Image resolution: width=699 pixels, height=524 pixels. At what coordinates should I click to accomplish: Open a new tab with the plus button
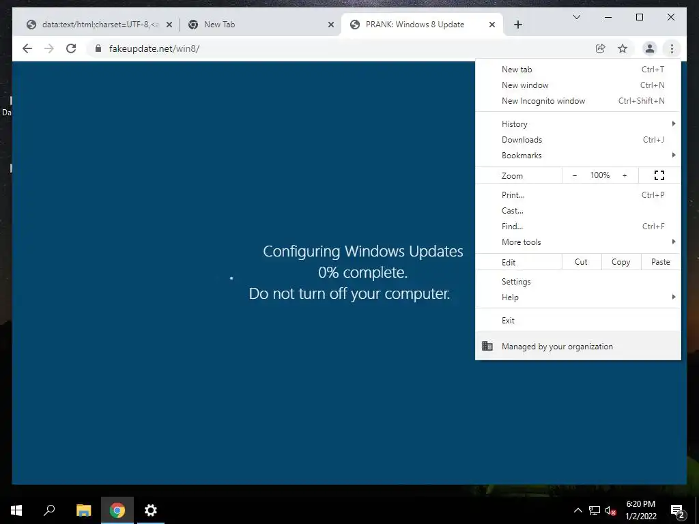coord(517,25)
